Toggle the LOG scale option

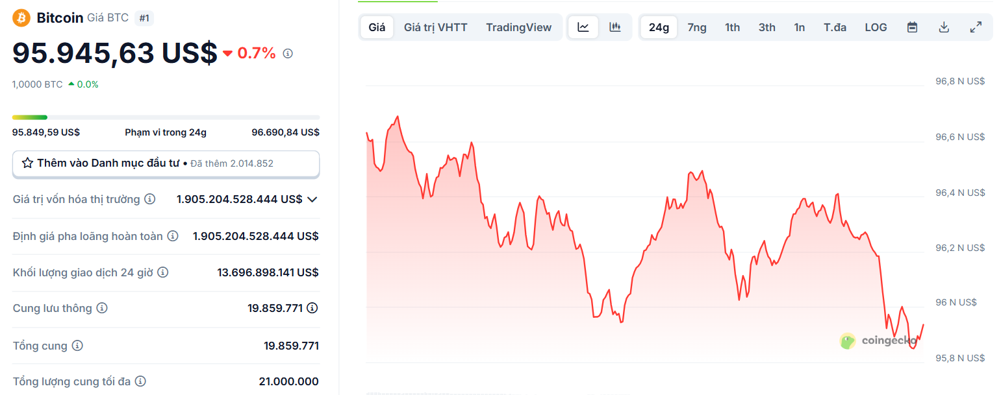(876, 27)
